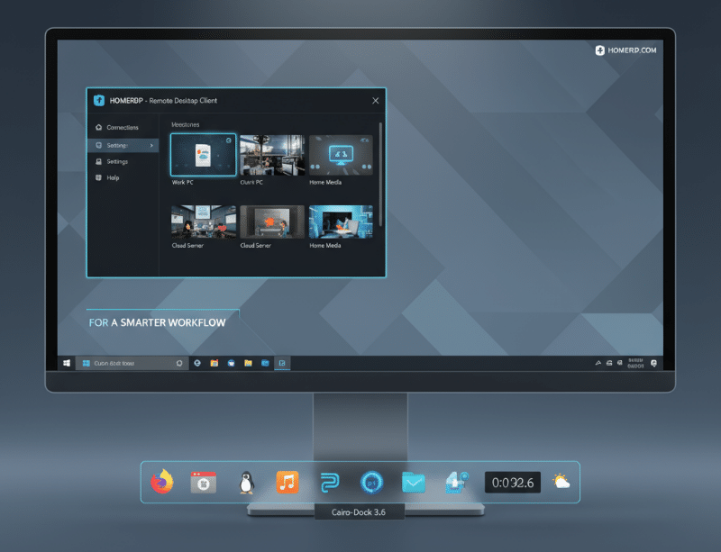Open the Connections section in HomeRDP sidebar
This screenshot has height=552, width=721.
pyautogui.click(x=120, y=127)
